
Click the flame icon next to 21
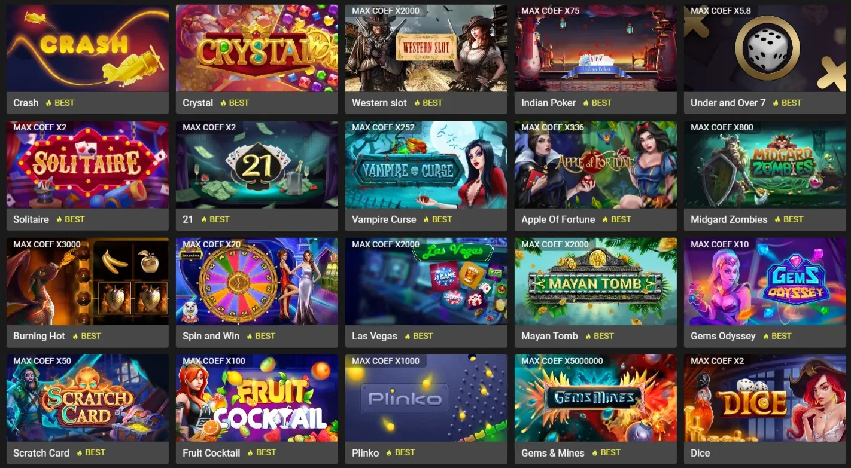(x=204, y=219)
